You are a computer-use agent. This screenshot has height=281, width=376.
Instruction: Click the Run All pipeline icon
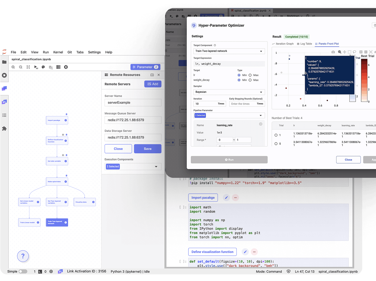[36, 67]
